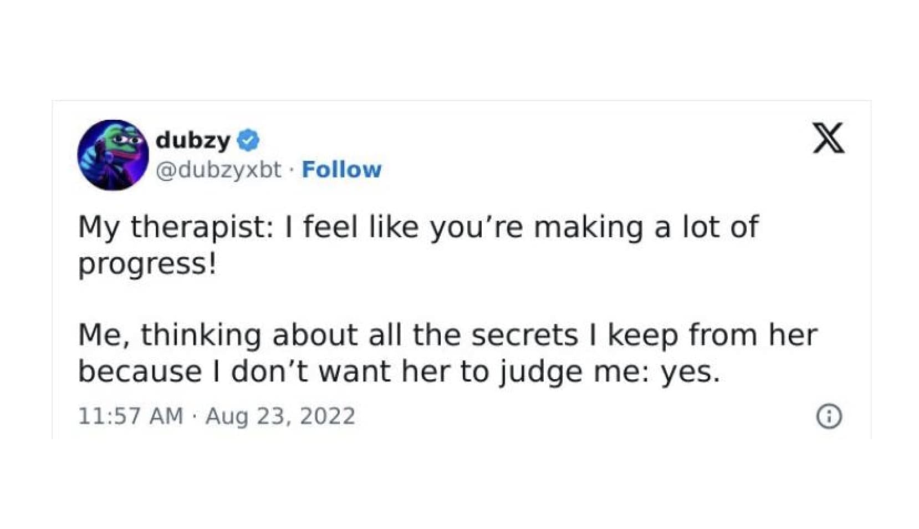Click the word "keep" in the tweet
The width and height of the screenshot is (919, 529).
pyautogui.click(x=643, y=336)
